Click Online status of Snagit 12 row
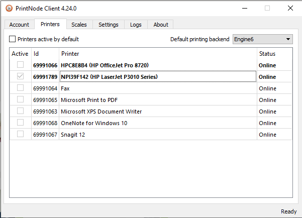This screenshot has width=302, height=218. tap(267, 135)
